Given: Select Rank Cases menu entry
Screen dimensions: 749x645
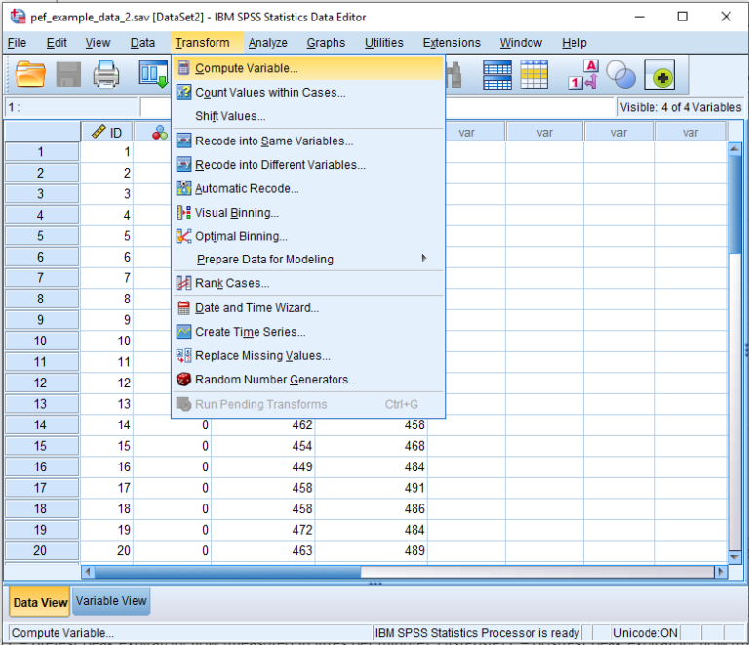Looking at the screenshot, I should pyautogui.click(x=232, y=284).
